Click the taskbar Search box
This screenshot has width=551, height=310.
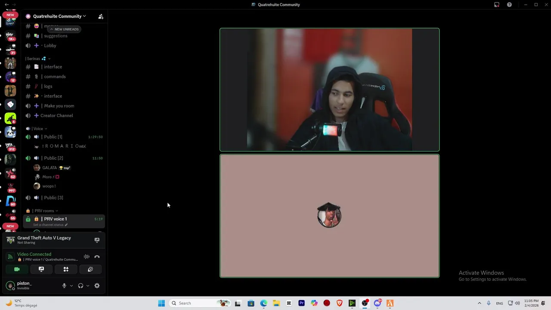[200, 303]
